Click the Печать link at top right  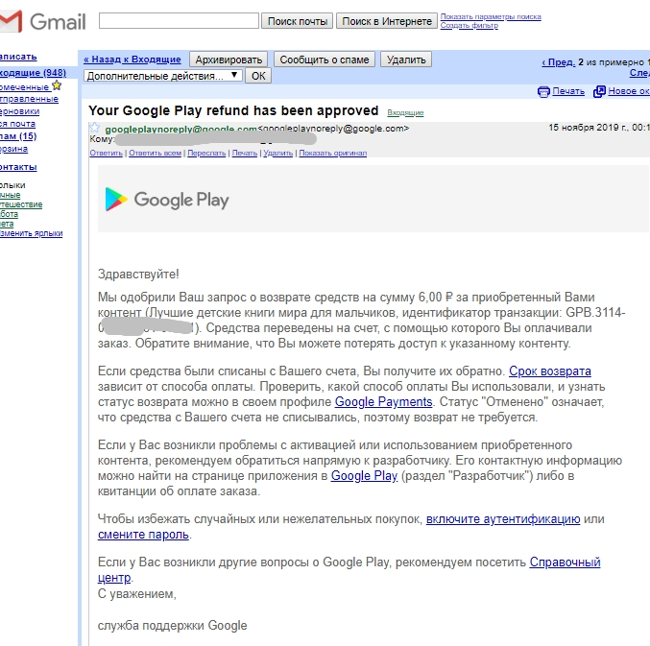click(568, 91)
